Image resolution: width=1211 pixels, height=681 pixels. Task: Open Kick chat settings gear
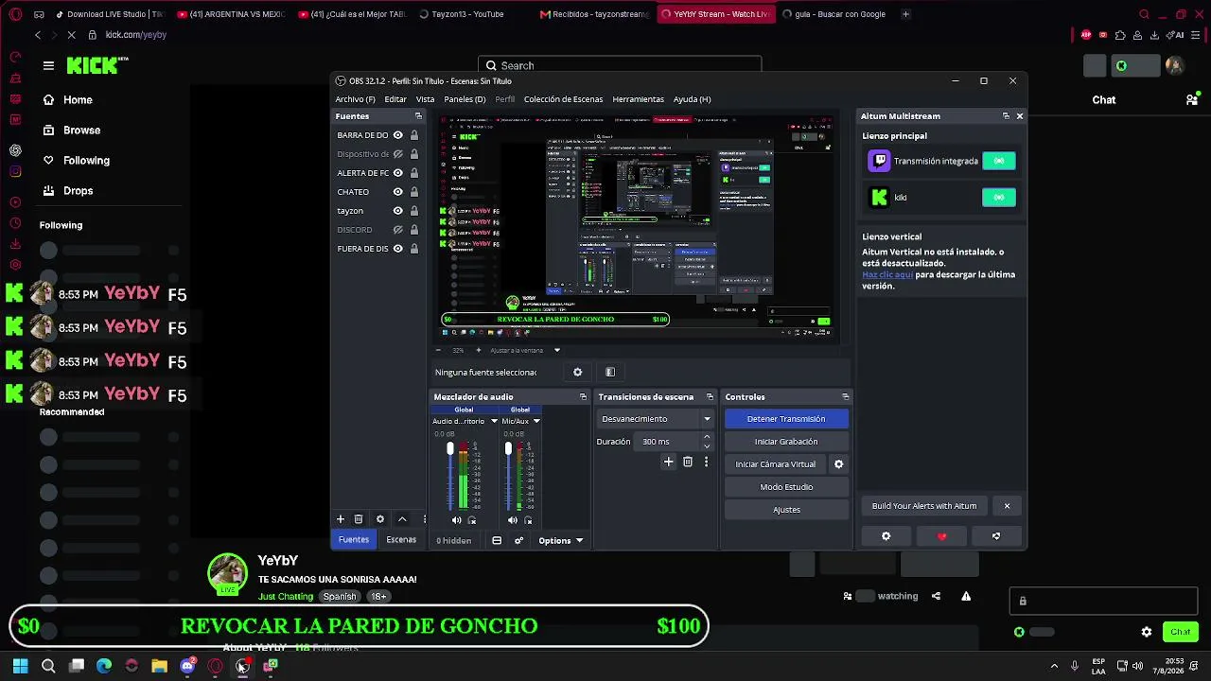1147,632
